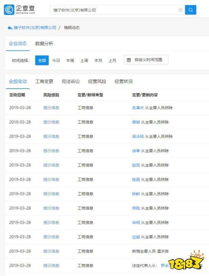The image size is (209, 276).
Task: Show the 全部变动 tab
Action: tap(18, 81)
